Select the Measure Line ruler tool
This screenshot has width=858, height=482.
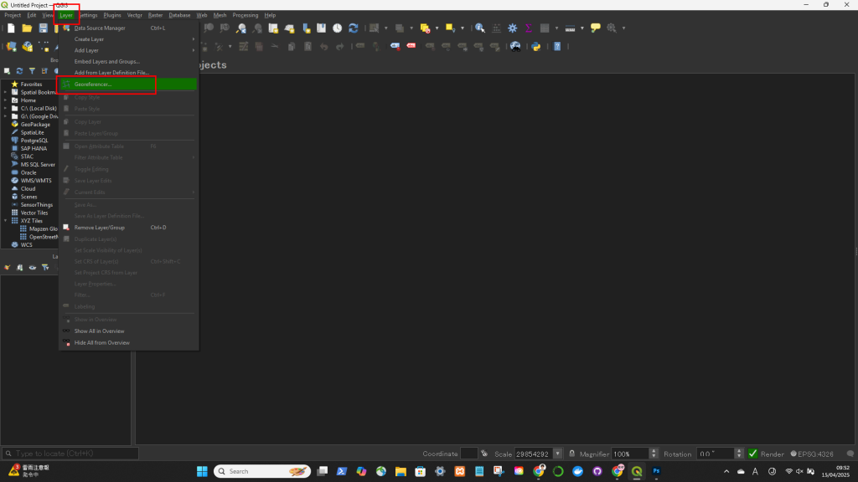point(570,28)
